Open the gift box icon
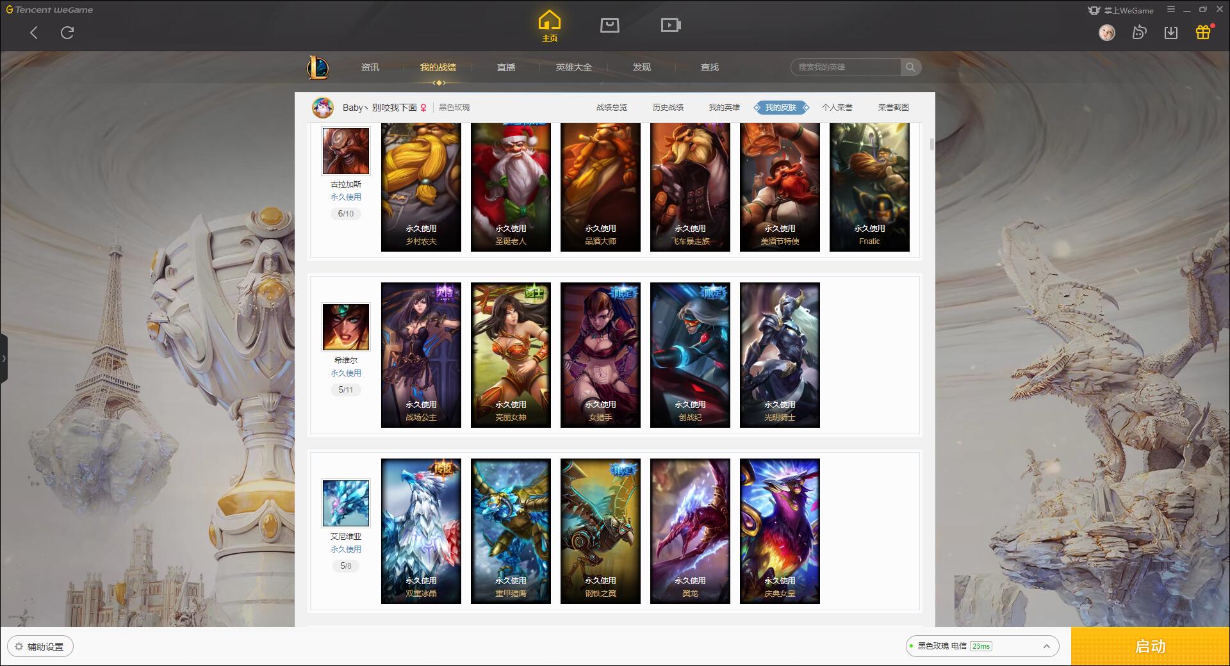 [1203, 32]
